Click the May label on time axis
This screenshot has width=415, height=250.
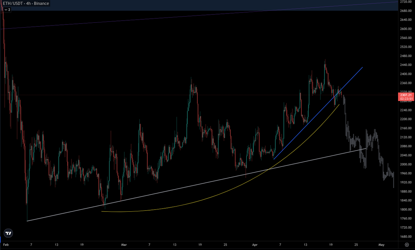(381, 244)
